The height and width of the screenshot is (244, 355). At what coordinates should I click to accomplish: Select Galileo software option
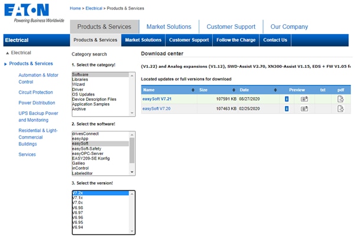(x=100, y=163)
